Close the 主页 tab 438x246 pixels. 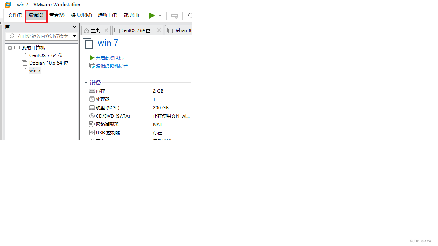point(106,30)
